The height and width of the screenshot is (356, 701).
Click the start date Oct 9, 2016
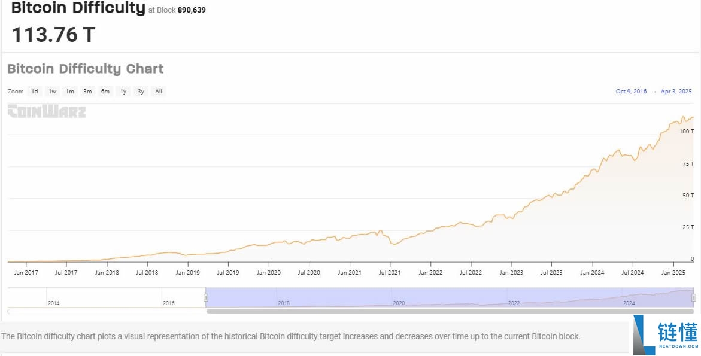tap(631, 92)
